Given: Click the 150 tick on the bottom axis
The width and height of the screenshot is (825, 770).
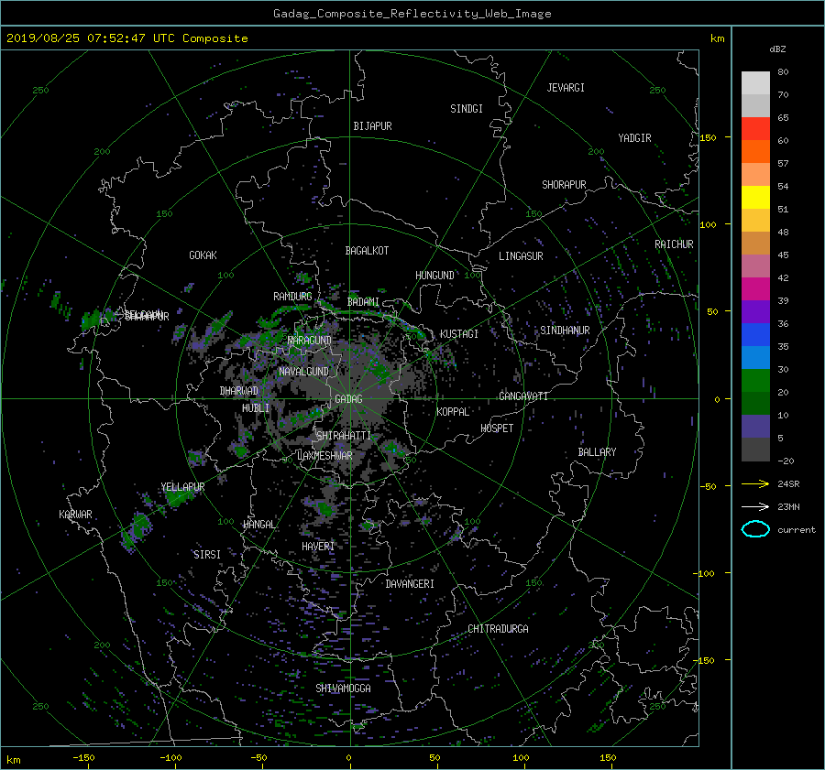Looking at the screenshot, I should coord(608,758).
